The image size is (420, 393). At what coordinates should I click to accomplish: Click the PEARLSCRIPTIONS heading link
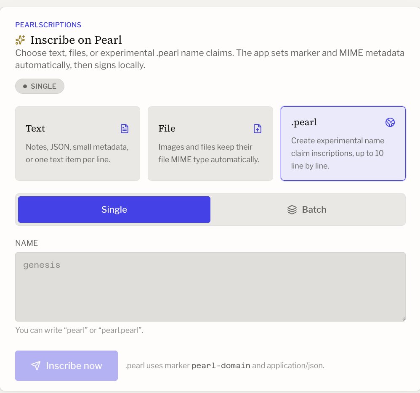tap(48, 25)
